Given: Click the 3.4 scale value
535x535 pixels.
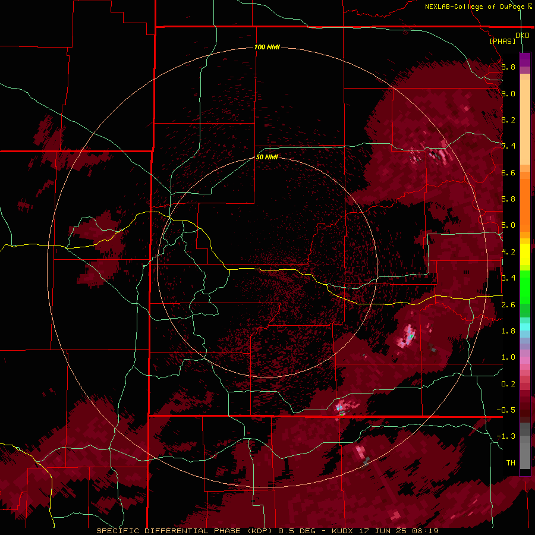Looking at the screenshot, I should pos(508,278).
